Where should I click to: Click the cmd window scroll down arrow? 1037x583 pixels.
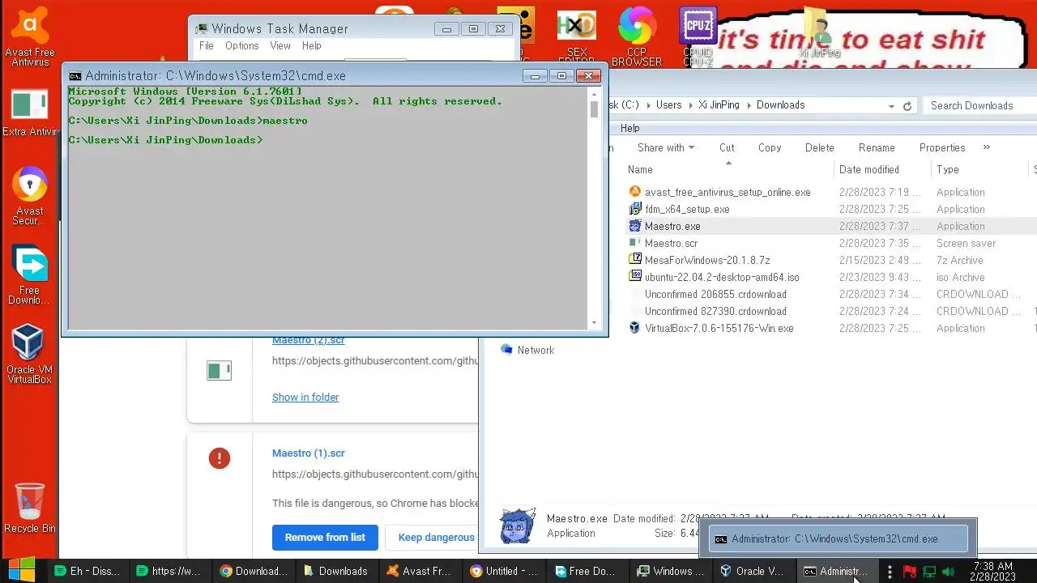coord(594,321)
